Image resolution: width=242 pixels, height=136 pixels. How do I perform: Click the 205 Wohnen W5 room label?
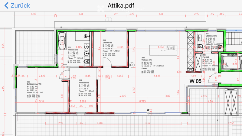click(x=146, y=59)
